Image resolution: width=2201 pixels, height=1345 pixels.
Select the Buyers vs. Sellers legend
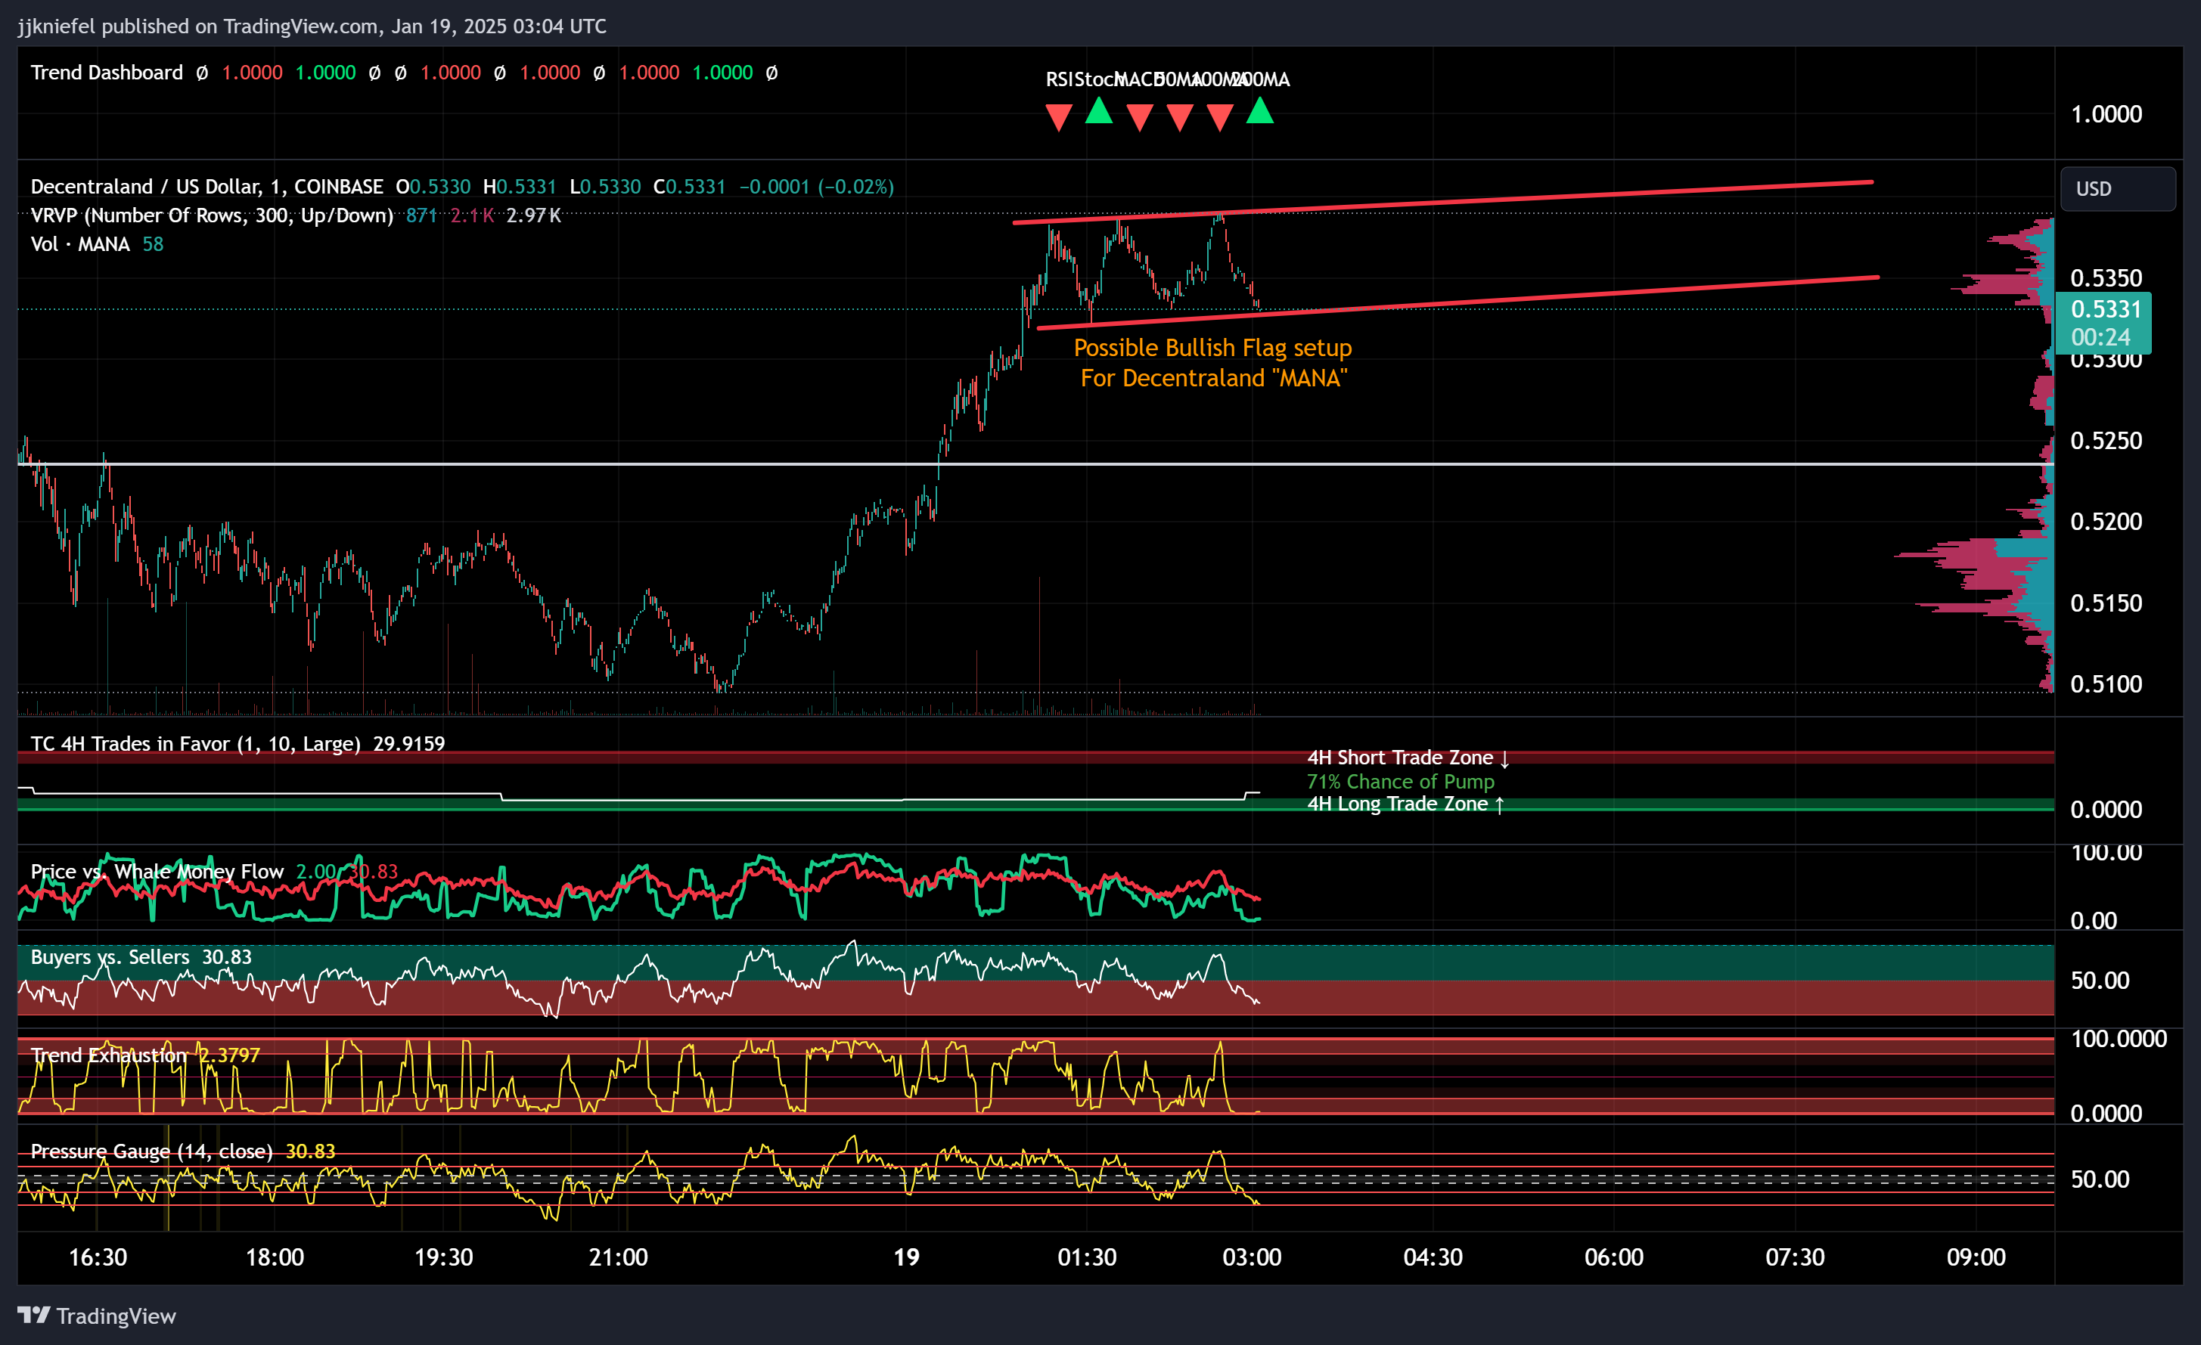coord(110,957)
